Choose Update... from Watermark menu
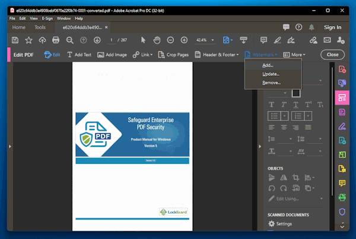This screenshot has width=356, height=239. click(x=273, y=74)
